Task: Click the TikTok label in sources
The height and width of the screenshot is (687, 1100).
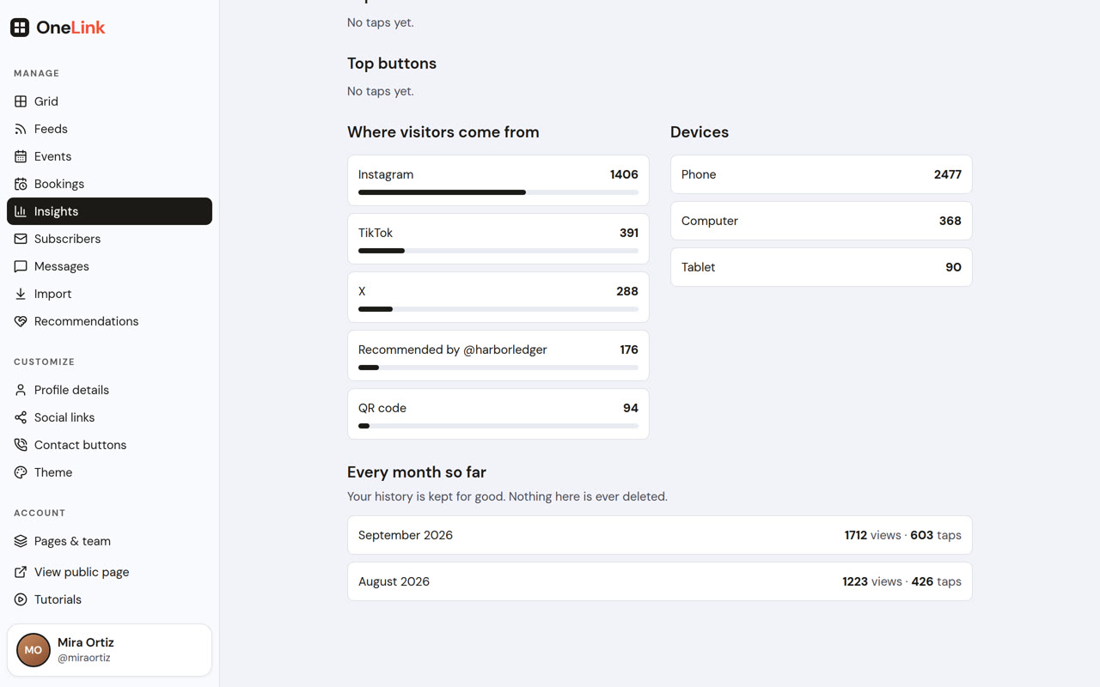Action: pyautogui.click(x=376, y=233)
